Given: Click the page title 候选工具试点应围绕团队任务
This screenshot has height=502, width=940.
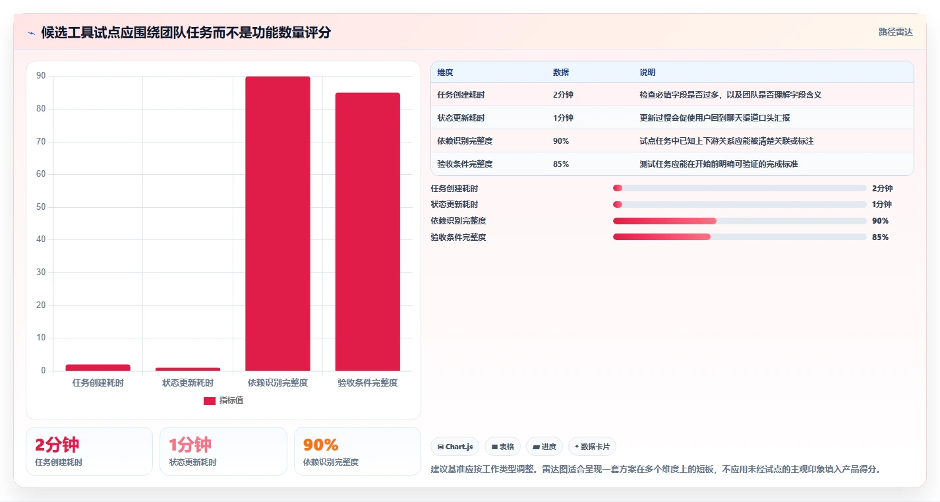Looking at the screenshot, I should [x=186, y=32].
